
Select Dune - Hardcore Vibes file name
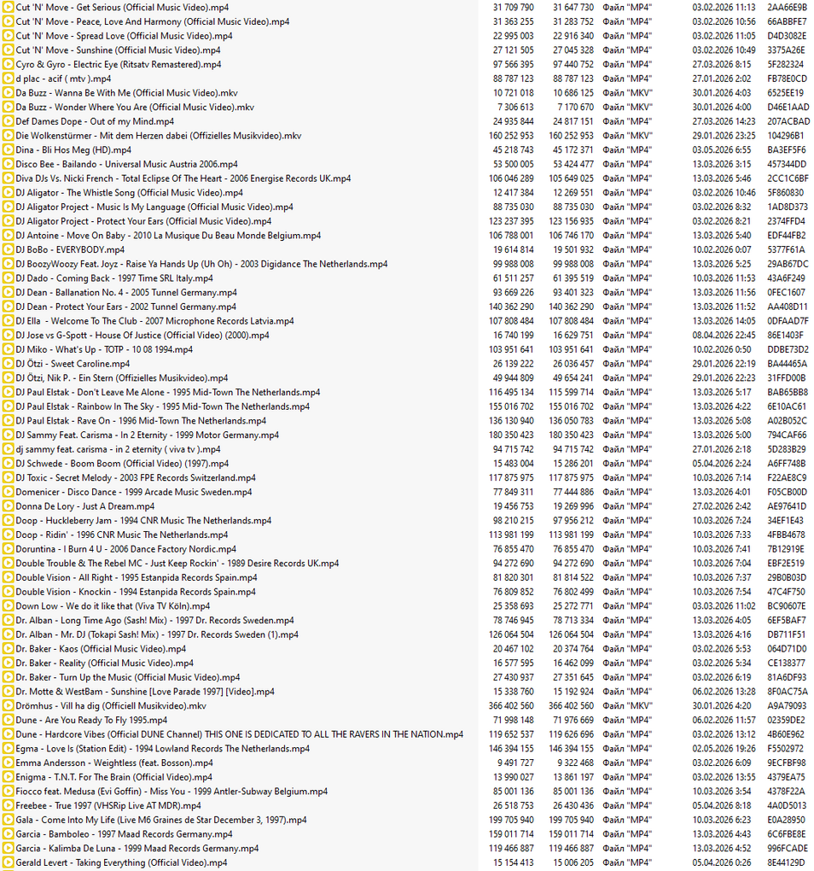tap(239, 734)
